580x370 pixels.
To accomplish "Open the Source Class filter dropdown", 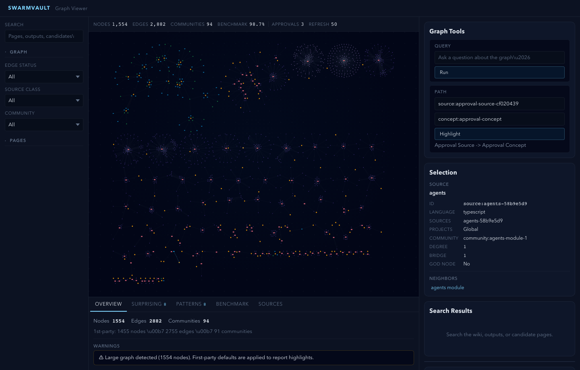I will pos(43,101).
